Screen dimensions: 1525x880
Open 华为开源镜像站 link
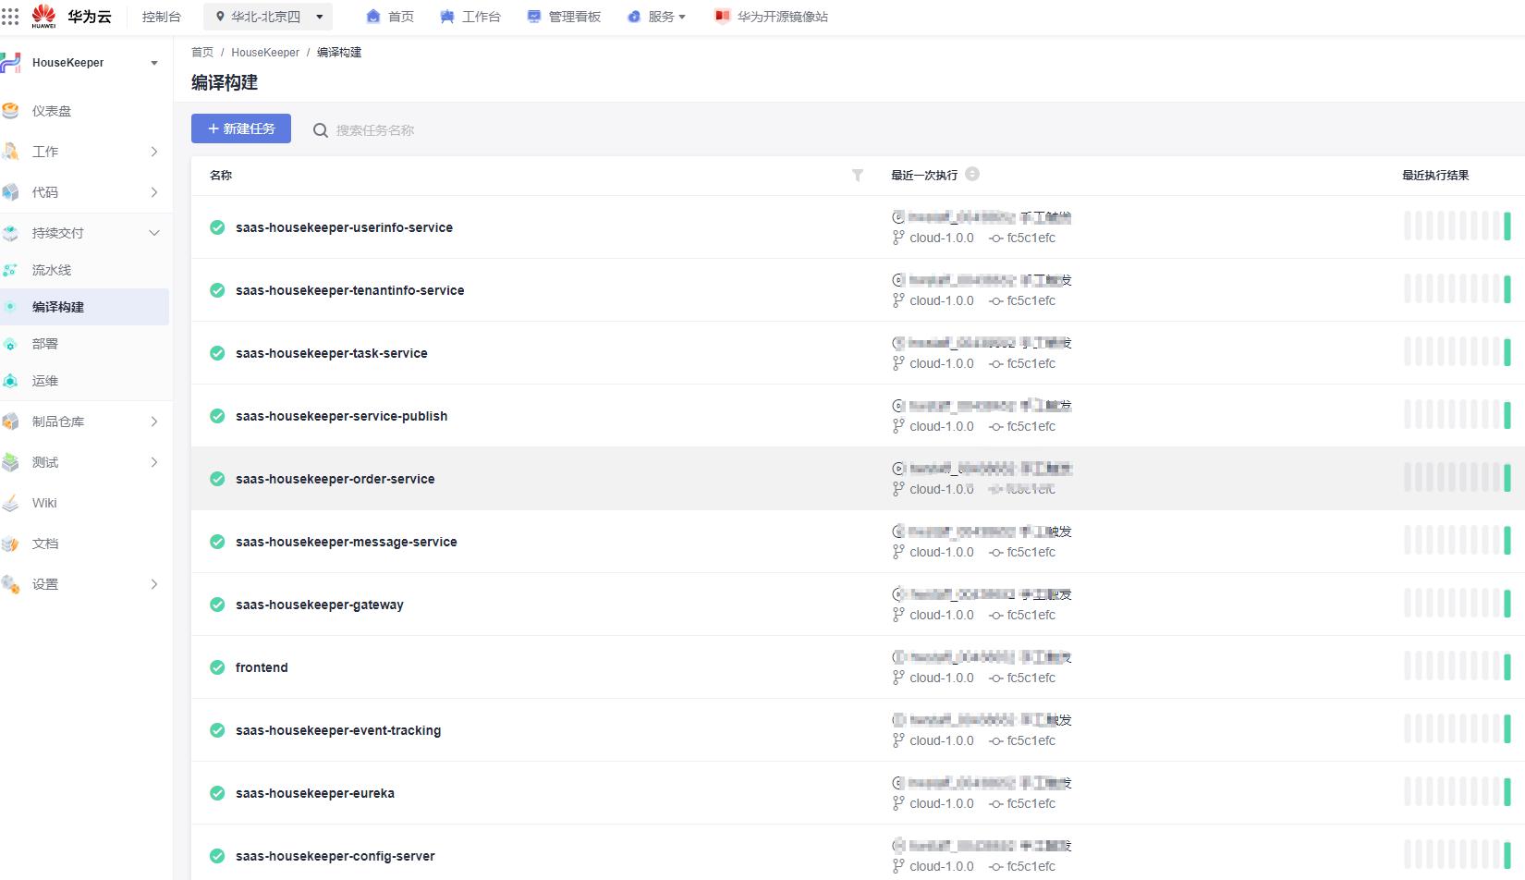point(772,17)
